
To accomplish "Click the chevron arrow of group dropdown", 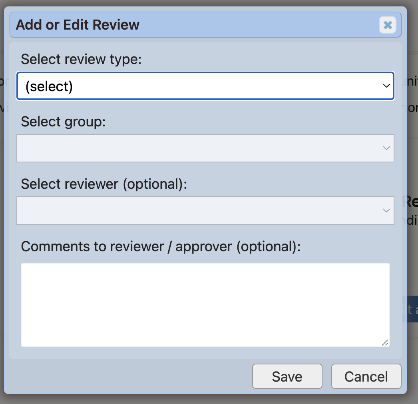I will pos(386,148).
